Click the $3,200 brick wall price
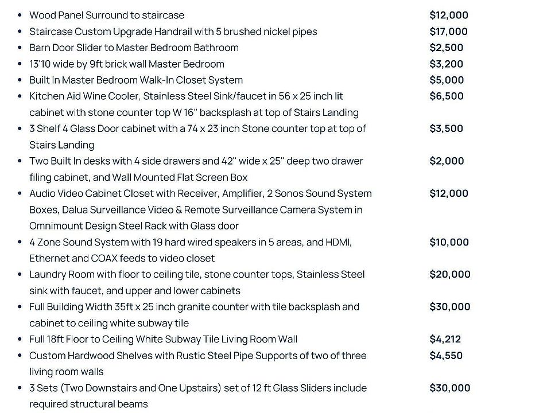The width and height of the screenshot is (551, 413). click(446, 64)
